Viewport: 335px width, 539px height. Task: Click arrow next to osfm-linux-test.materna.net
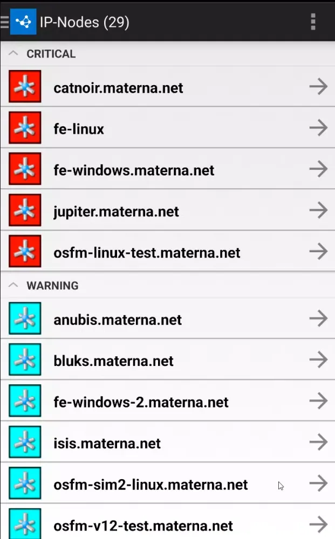click(318, 252)
